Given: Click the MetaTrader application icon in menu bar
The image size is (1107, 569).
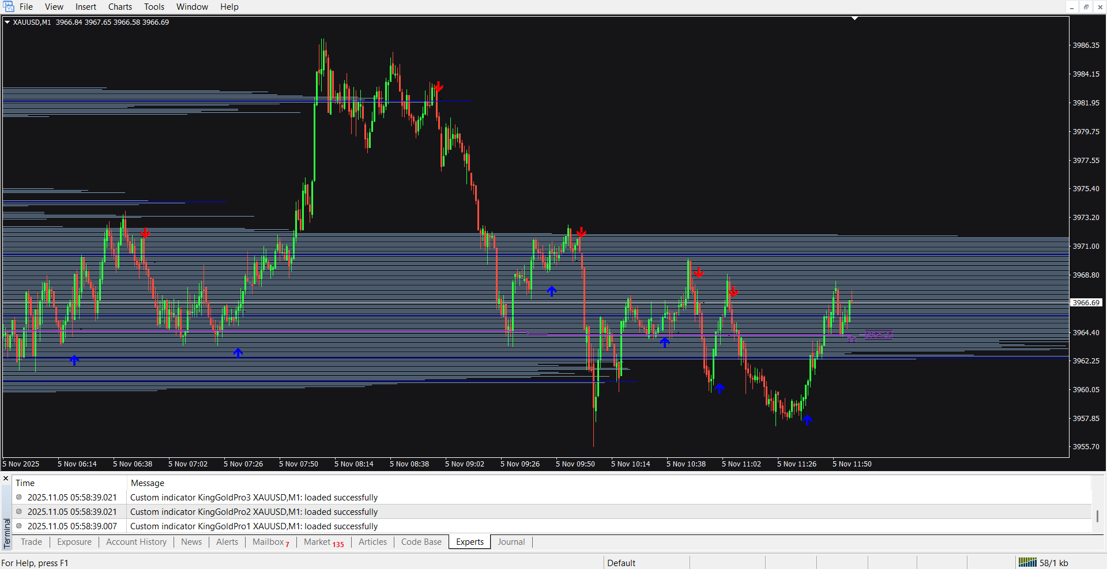Looking at the screenshot, I should coord(9,7).
